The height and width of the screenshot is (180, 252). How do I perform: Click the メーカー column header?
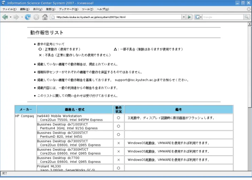tap(26, 110)
